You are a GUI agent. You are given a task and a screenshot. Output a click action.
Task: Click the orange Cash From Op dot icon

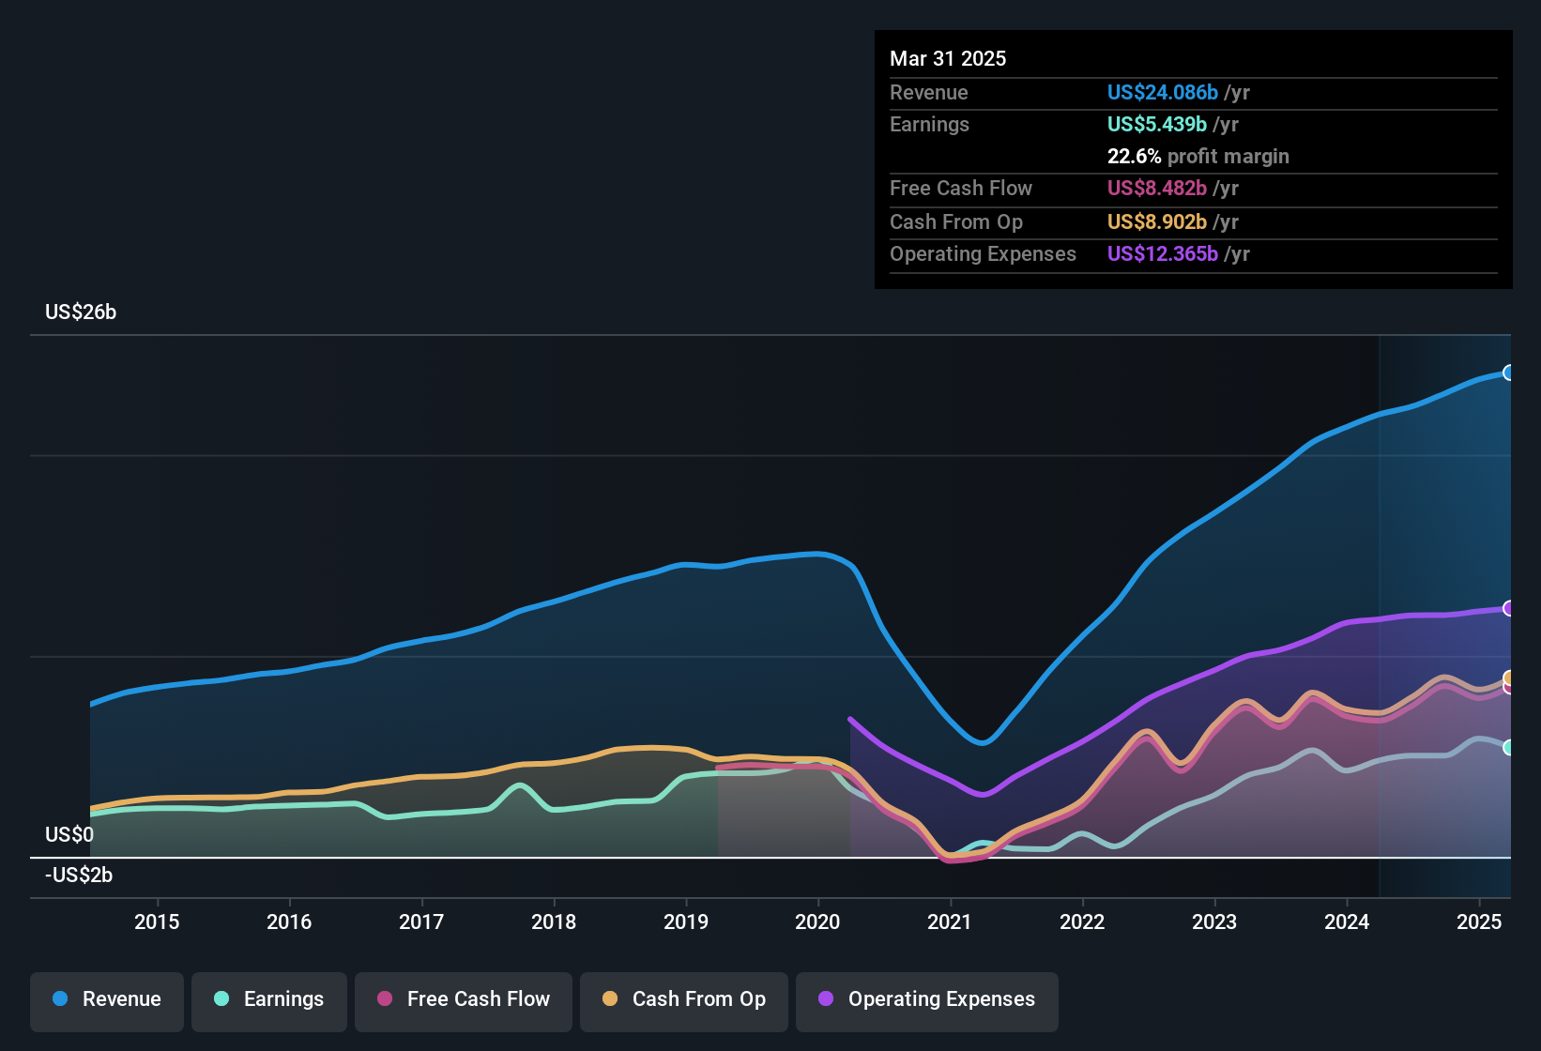click(609, 999)
